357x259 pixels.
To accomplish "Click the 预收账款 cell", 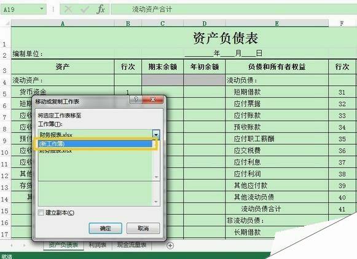I will pos(277,127).
